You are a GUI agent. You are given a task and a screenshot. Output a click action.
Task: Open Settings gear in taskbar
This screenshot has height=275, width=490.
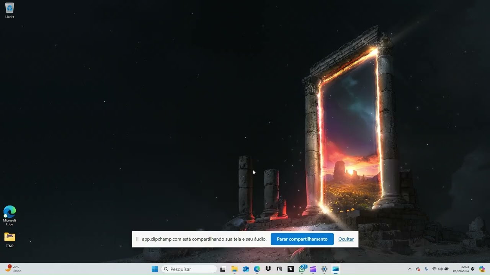(x=324, y=269)
